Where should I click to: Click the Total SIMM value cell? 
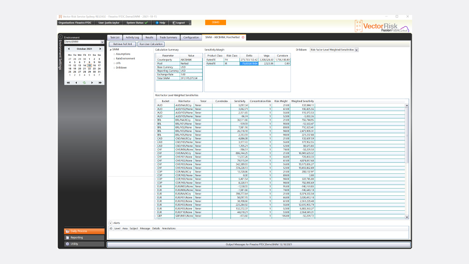click(191, 78)
